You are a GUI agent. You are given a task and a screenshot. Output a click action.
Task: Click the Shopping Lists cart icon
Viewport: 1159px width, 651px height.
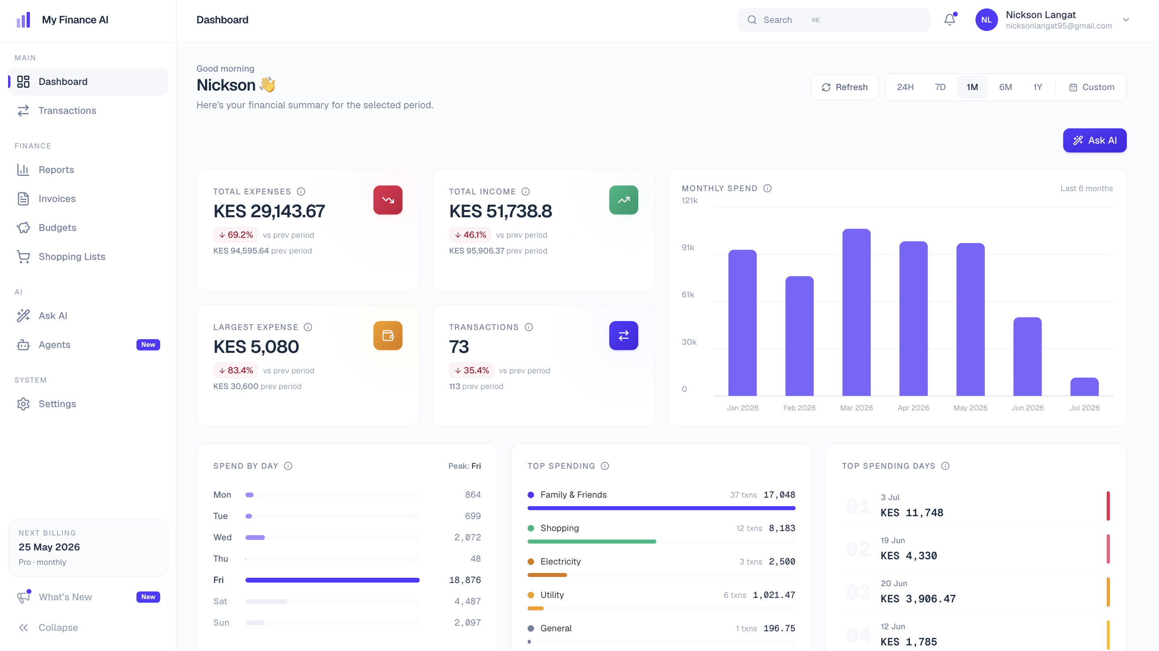pyautogui.click(x=23, y=256)
